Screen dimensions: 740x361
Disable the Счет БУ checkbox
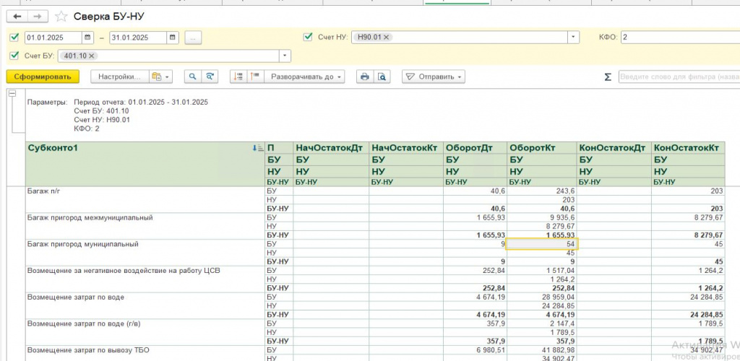[15, 56]
